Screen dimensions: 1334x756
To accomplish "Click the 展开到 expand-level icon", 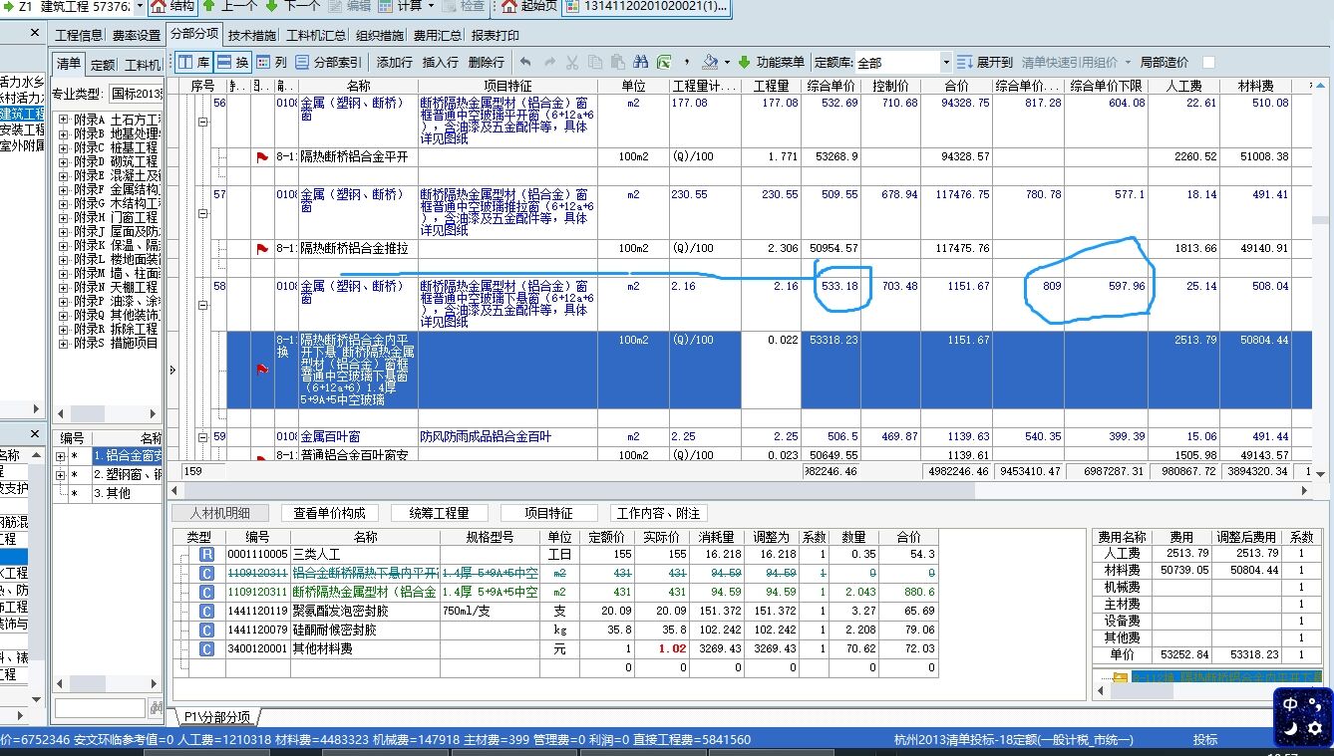I will [964, 62].
